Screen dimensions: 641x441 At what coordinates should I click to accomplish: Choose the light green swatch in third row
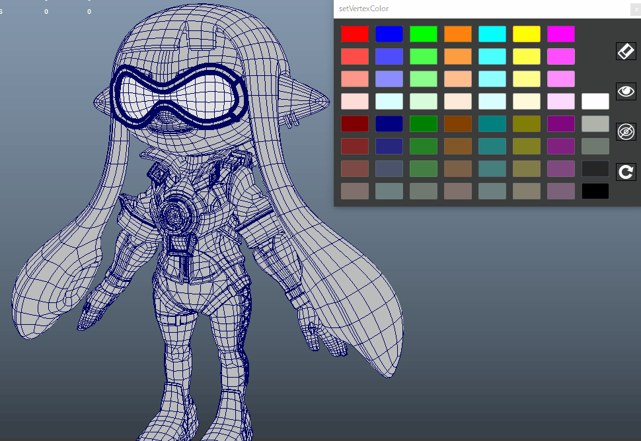pos(424,79)
